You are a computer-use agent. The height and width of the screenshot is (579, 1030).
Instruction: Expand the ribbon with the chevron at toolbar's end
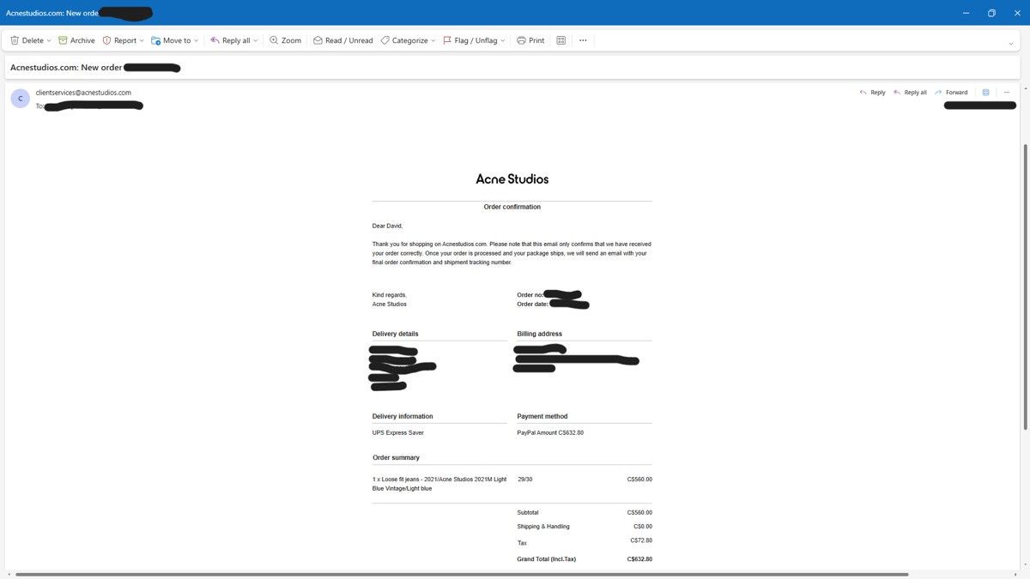(1011, 43)
